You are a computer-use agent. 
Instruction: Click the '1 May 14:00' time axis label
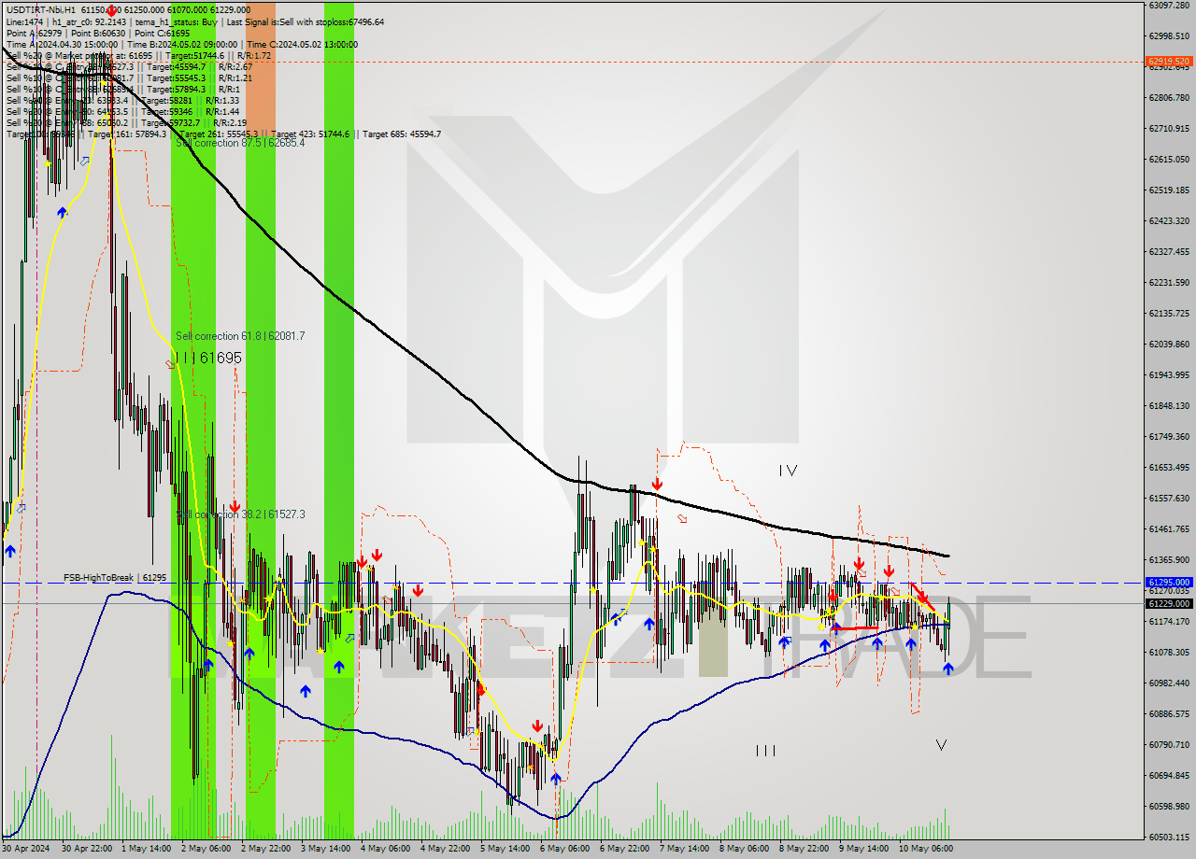tap(146, 849)
